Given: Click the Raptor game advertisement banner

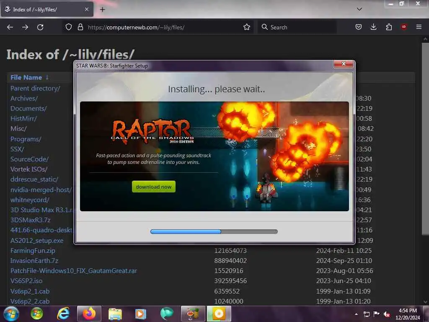Looking at the screenshot, I should pyautogui.click(x=214, y=156).
